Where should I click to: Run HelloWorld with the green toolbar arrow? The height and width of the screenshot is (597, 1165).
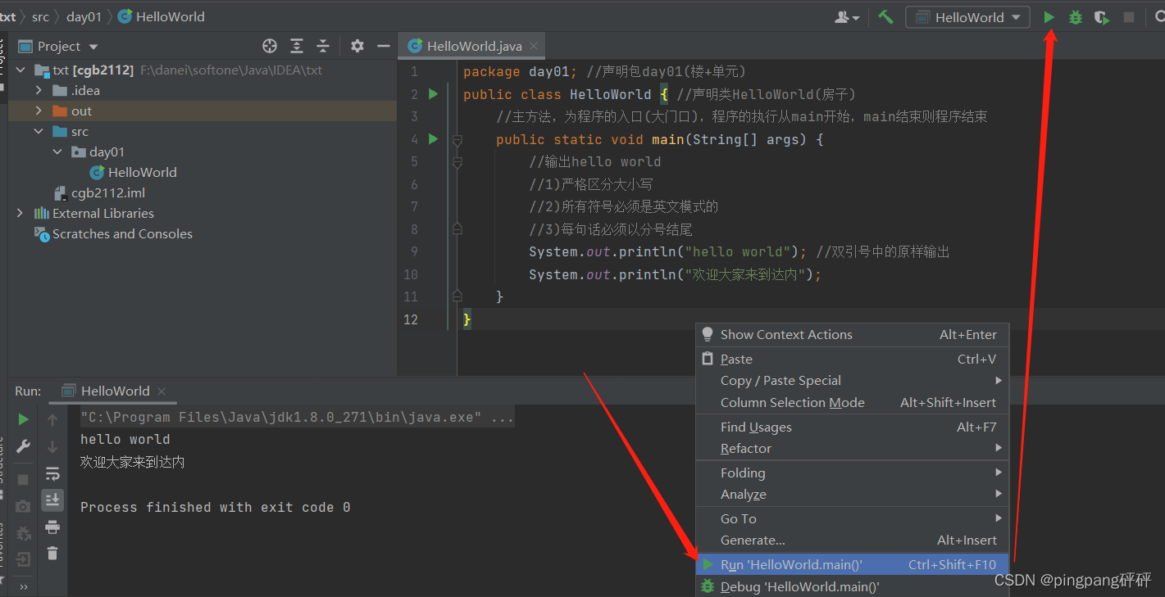pyautogui.click(x=1049, y=17)
